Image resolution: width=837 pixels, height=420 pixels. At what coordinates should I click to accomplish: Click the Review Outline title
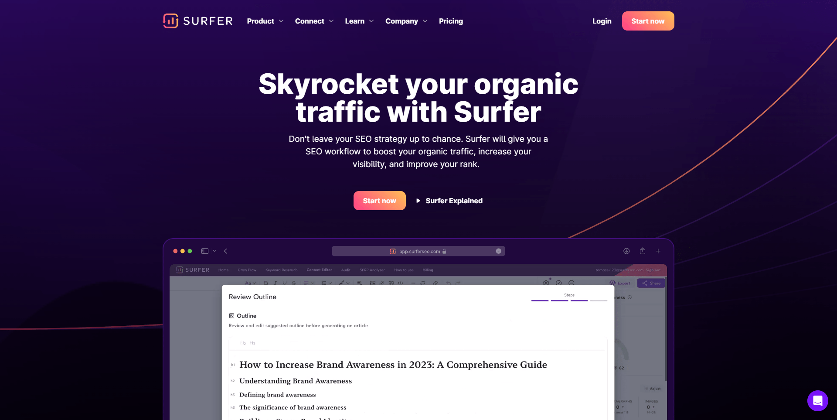[x=252, y=297]
